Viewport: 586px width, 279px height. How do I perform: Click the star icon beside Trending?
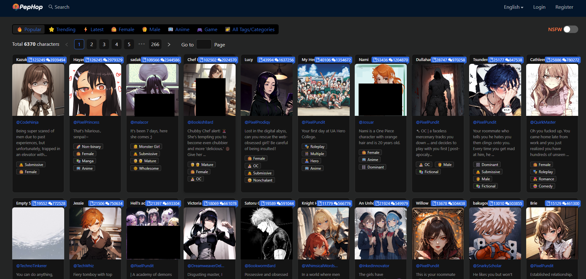(52, 30)
